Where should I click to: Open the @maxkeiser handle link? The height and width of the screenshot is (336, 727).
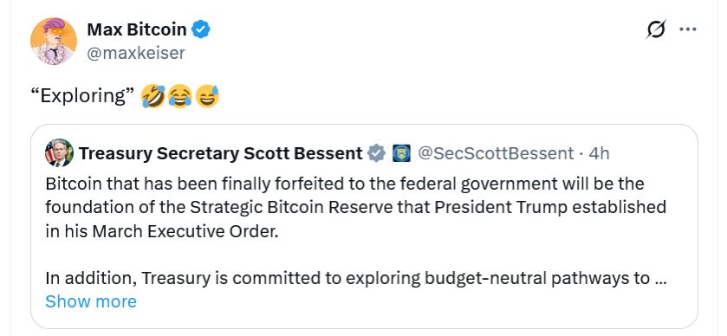[x=136, y=53]
